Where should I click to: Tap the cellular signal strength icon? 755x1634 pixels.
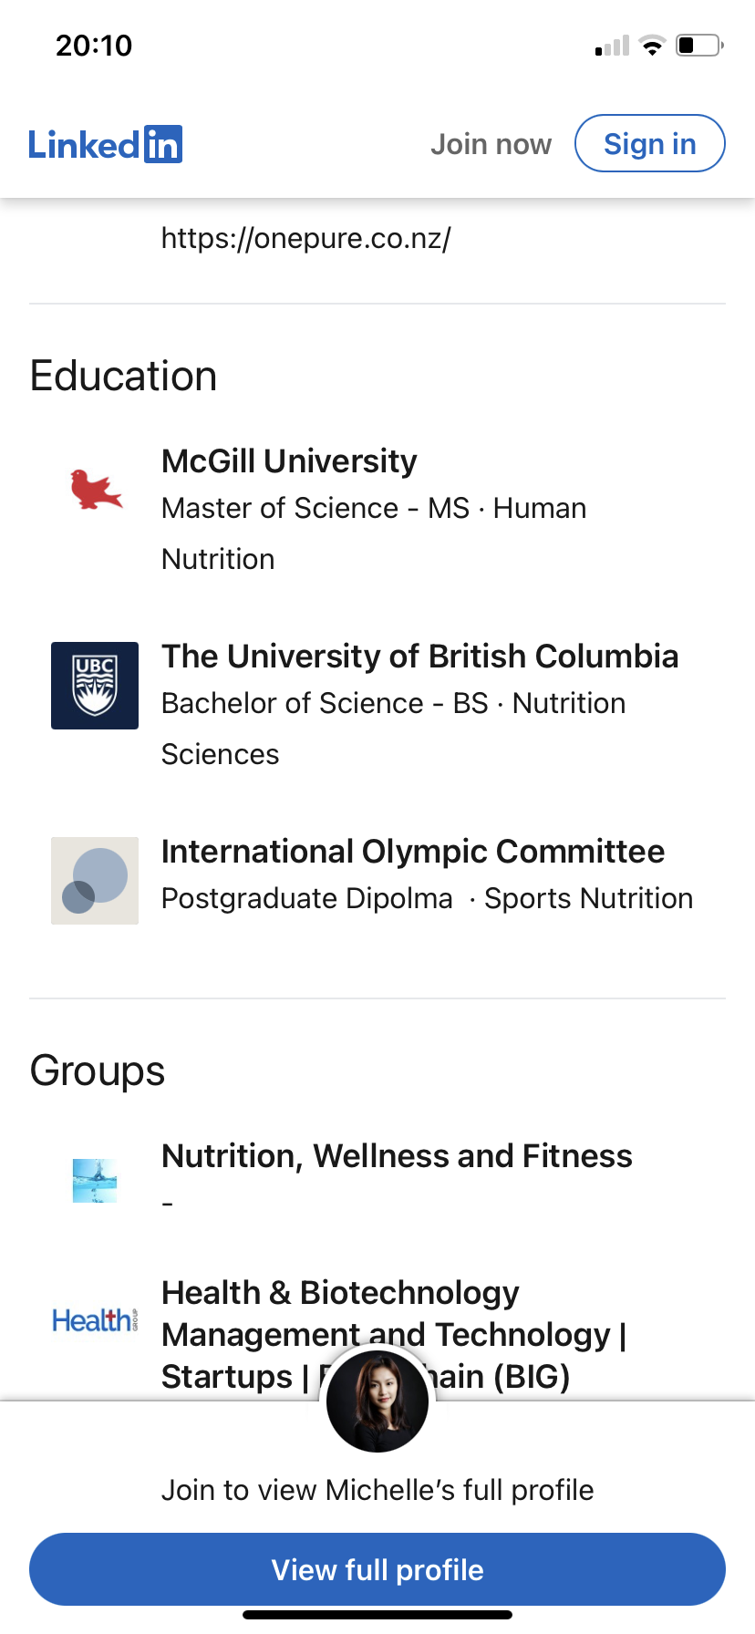[x=612, y=46]
